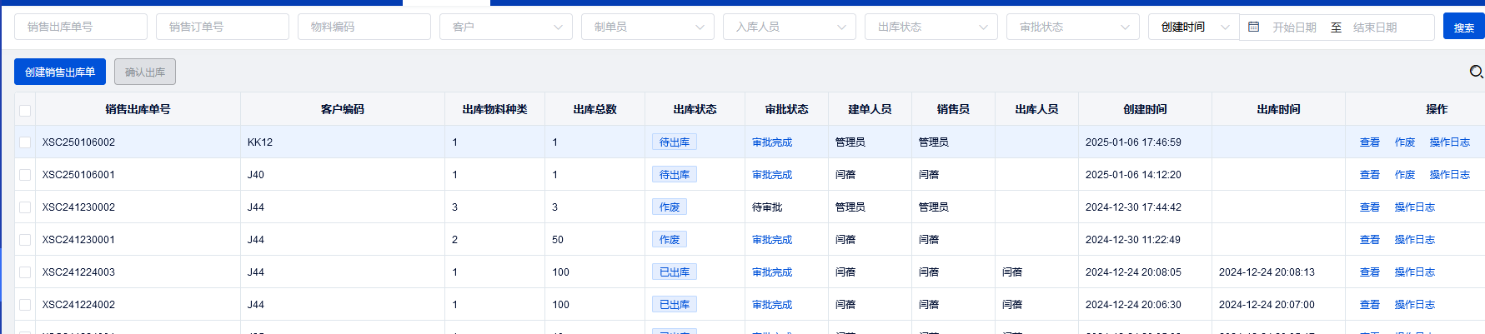Click 已出库 status tag in row XSC241224003

[675, 272]
